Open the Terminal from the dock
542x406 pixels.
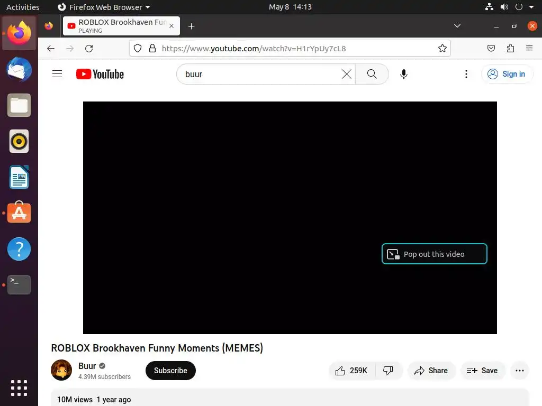click(x=19, y=285)
